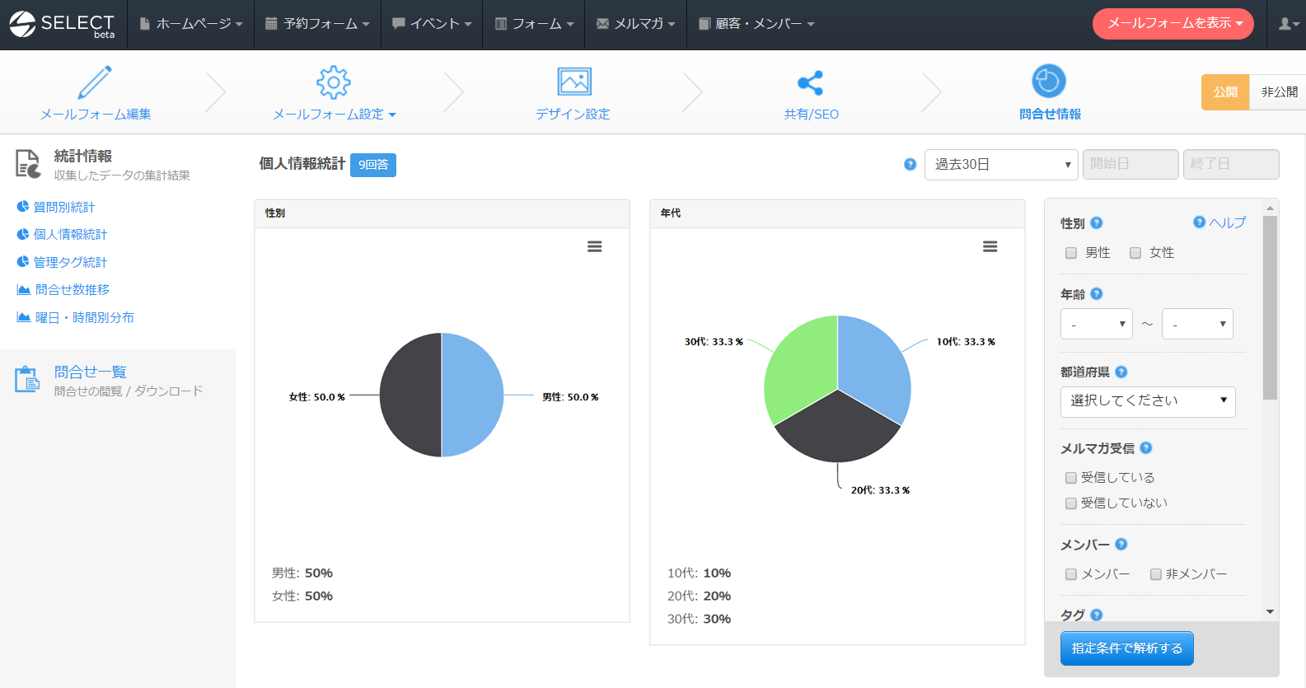Click the user account icon in top bar
Screen dimensions: 1306x688
[1287, 24]
